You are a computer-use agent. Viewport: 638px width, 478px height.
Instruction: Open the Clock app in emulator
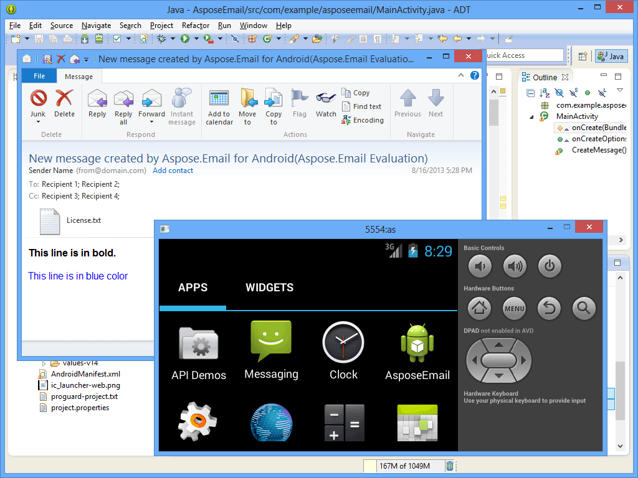(x=343, y=351)
